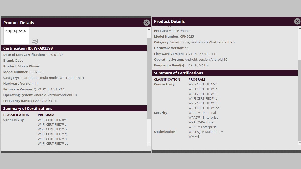
Task: Click Product: Mobile Phone in left dialog
Action: pyautogui.click(x=21, y=66)
